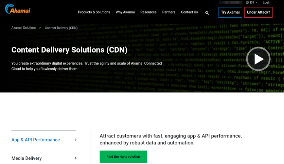The width and height of the screenshot is (284, 164).
Task: Click the globe language icon
Action: pyautogui.click(x=247, y=3)
